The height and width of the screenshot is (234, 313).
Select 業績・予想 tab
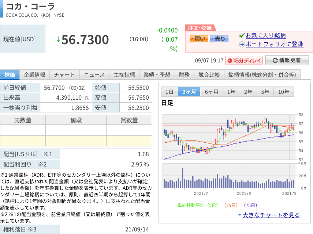(x=157, y=74)
